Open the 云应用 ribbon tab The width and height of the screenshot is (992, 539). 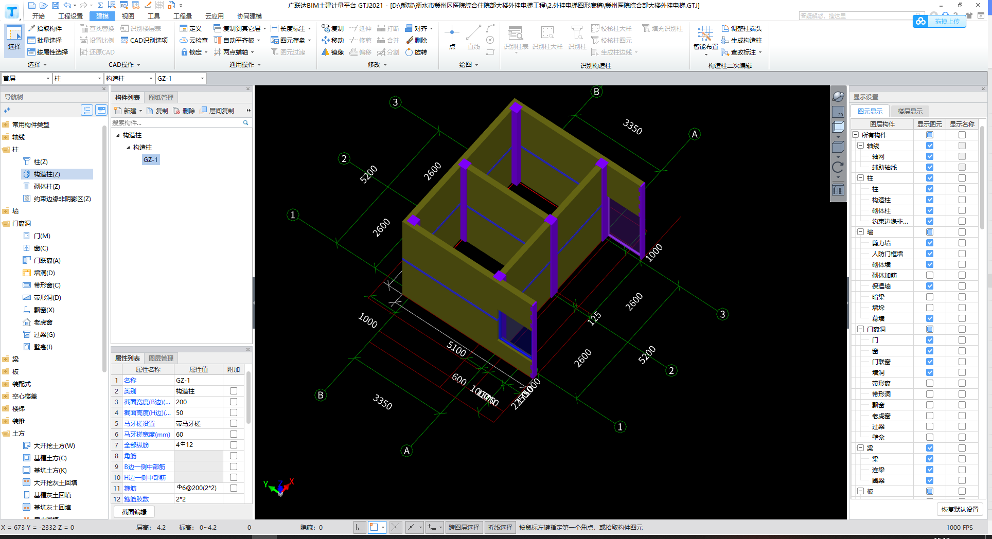click(x=214, y=16)
